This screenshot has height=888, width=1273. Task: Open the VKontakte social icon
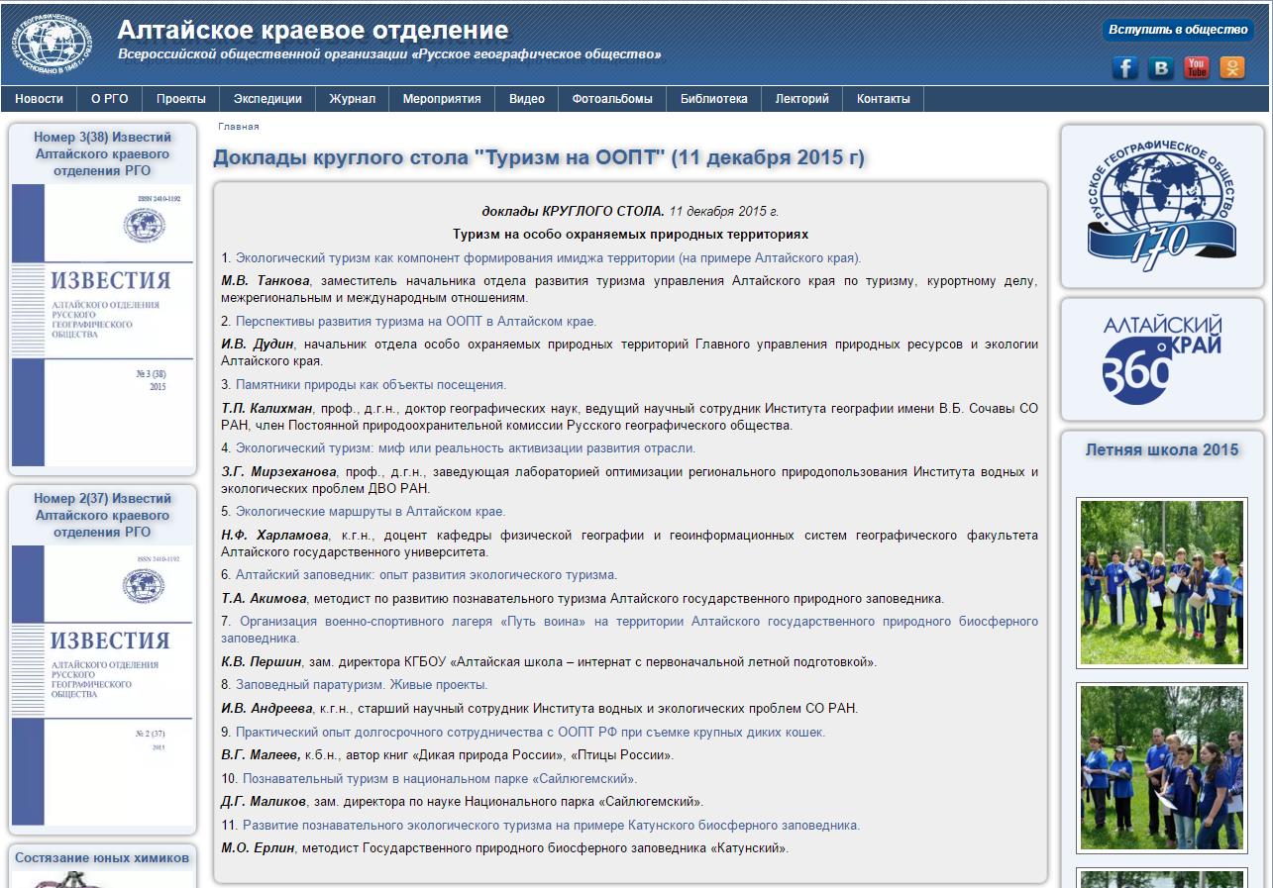coord(1160,67)
